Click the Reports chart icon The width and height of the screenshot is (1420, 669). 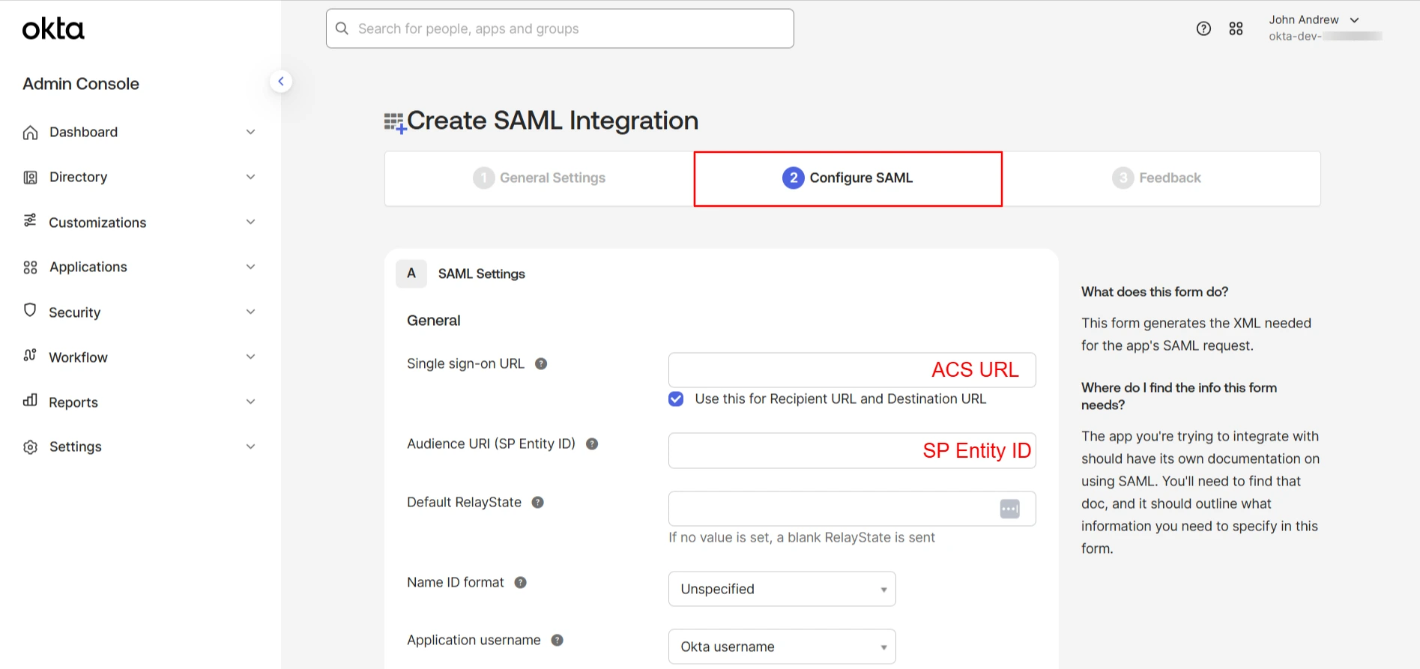(x=30, y=400)
